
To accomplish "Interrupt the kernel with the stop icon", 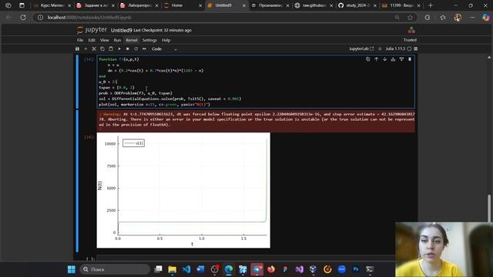I will coord(128,49).
